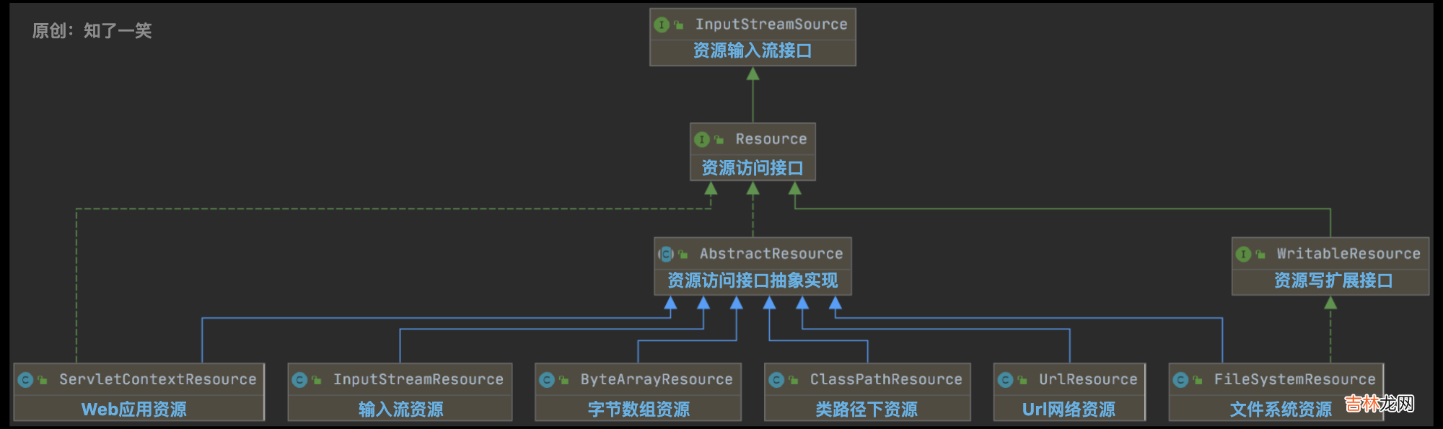Click the interface icon beside WritableResource
Viewport: 1443px width, 429px height.
click(x=1243, y=254)
